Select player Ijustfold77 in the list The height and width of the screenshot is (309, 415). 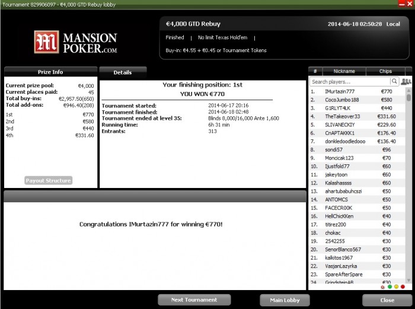(357, 166)
